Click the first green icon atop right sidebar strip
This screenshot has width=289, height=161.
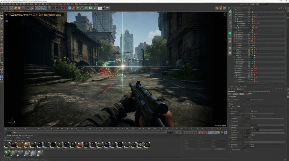coord(230,12)
